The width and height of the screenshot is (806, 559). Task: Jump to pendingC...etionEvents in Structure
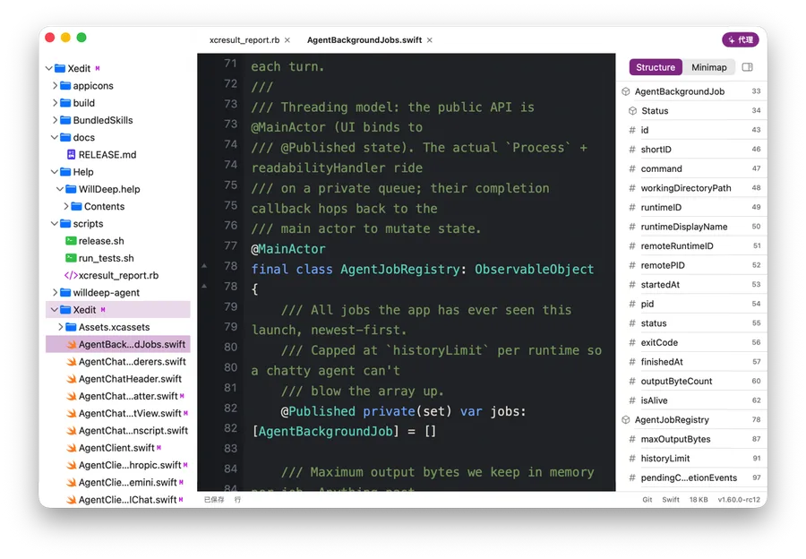(691, 477)
